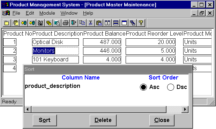Click the 4.000 balance field for 101 Keyboard
This screenshot has width=216, height=129.
point(102,60)
